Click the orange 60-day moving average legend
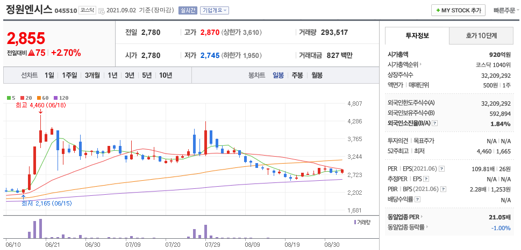 42,98
